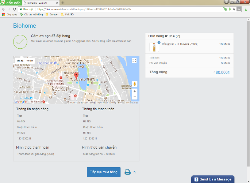Click the gray dropdown arrow in address bar

239,9
